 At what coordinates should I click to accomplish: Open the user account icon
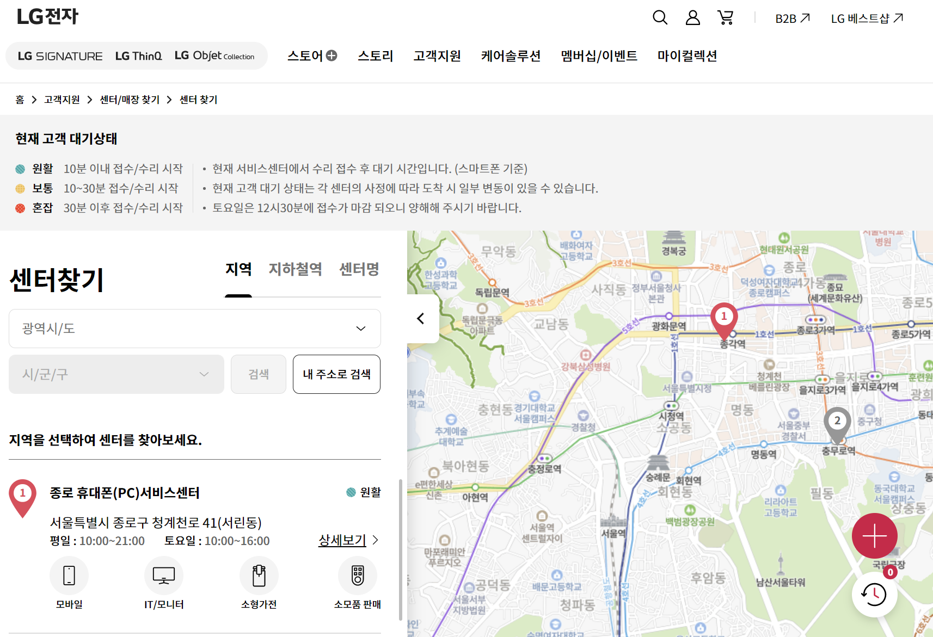[693, 18]
